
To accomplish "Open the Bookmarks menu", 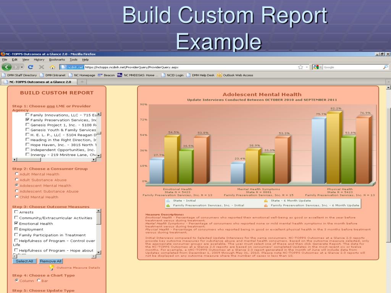I will tap(57, 60).
